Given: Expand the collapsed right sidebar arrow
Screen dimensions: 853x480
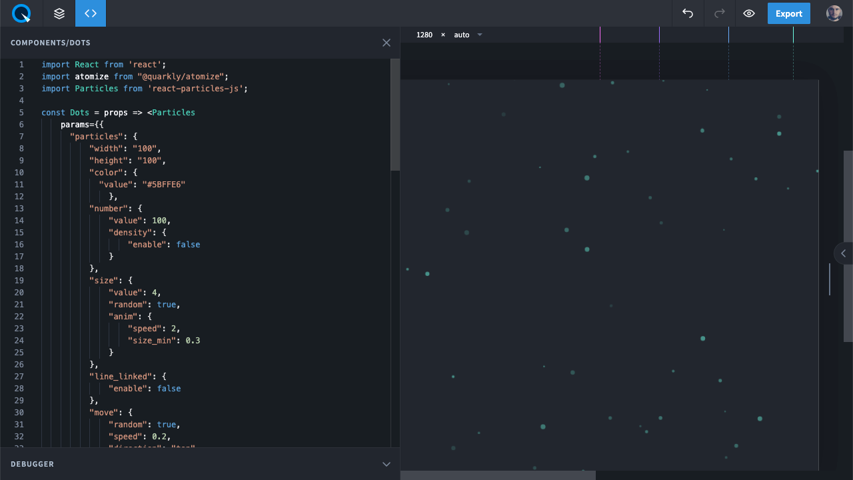Looking at the screenshot, I should click(844, 253).
